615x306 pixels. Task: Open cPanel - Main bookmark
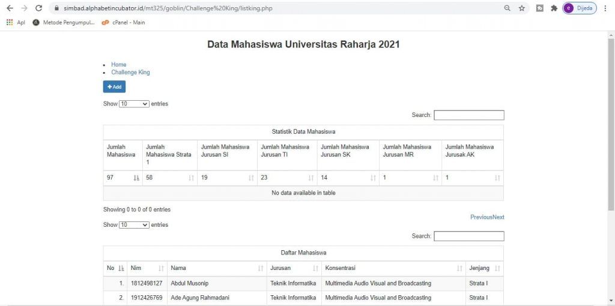pyautogui.click(x=124, y=23)
